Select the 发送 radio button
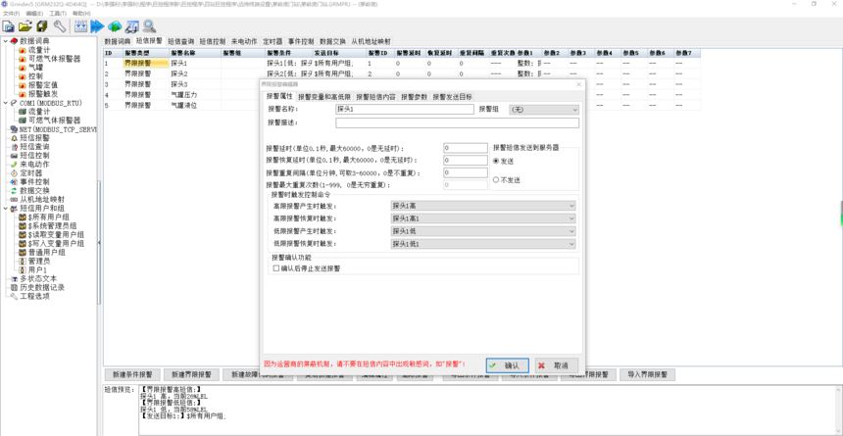 pos(496,161)
